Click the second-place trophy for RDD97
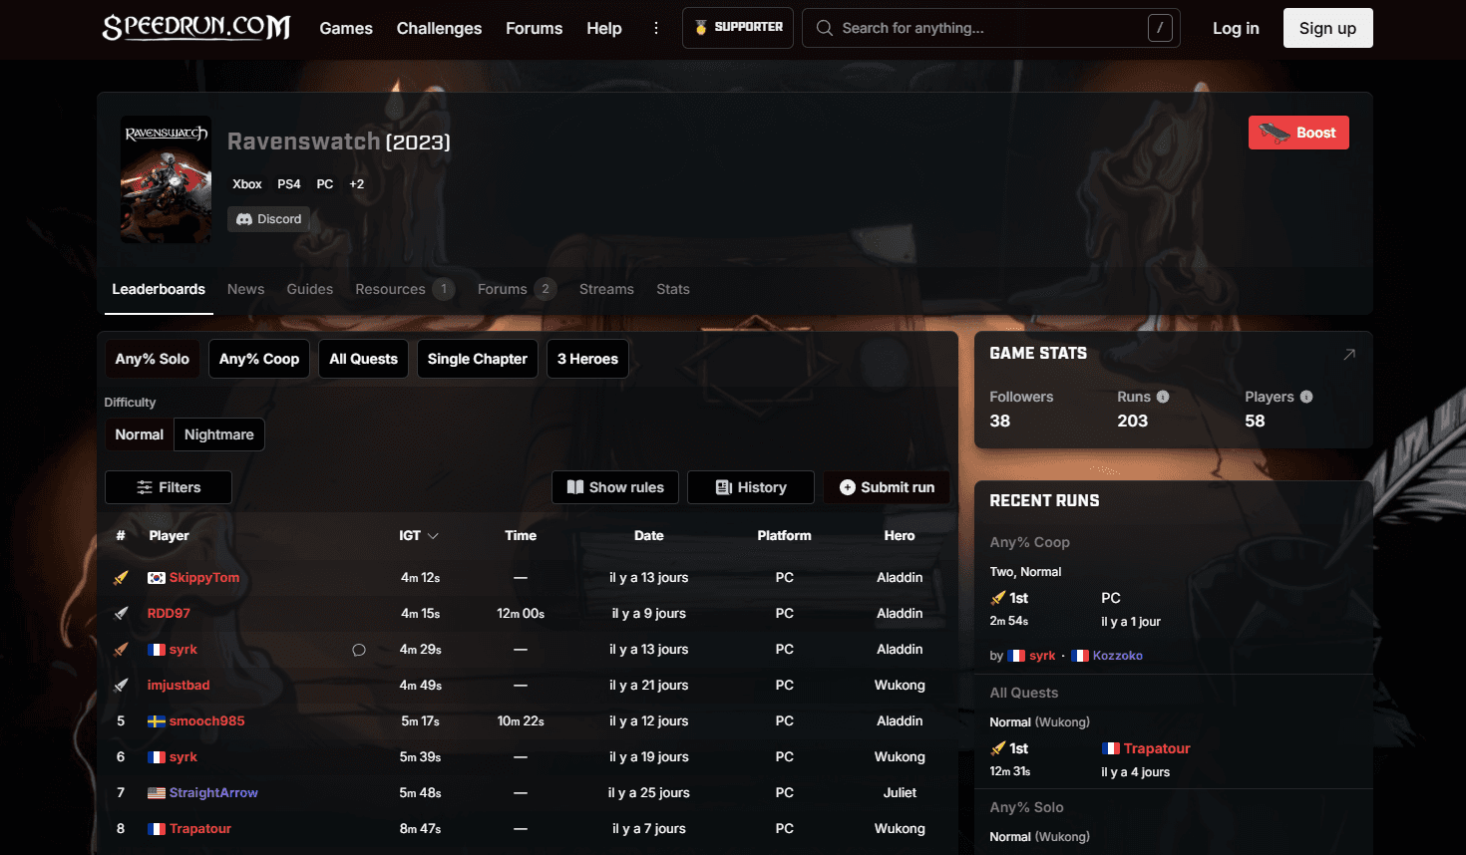The height and width of the screenshot is (855, 1466). pyautogui.click(x=121, y=614)
